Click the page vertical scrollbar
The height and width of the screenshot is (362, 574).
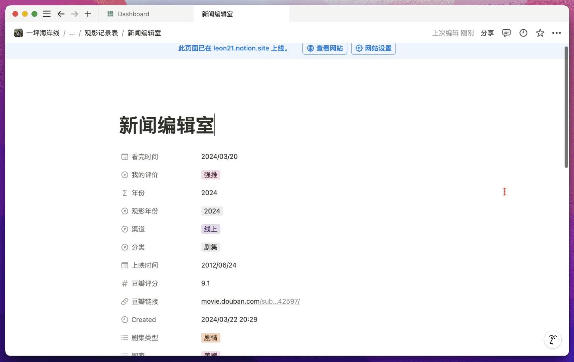click(566, 107)
